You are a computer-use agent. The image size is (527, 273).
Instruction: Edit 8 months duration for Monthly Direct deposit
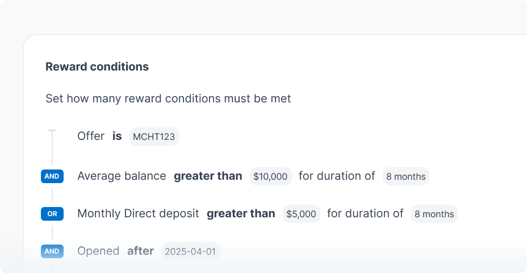[x=434, y=214]
